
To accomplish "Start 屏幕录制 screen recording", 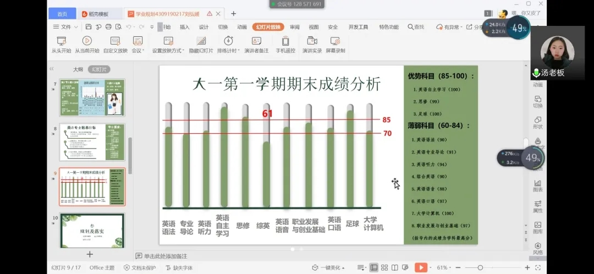I will [x=335, y=41].
